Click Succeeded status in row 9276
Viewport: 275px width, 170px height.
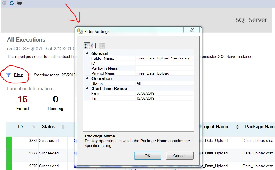(49, 166)
